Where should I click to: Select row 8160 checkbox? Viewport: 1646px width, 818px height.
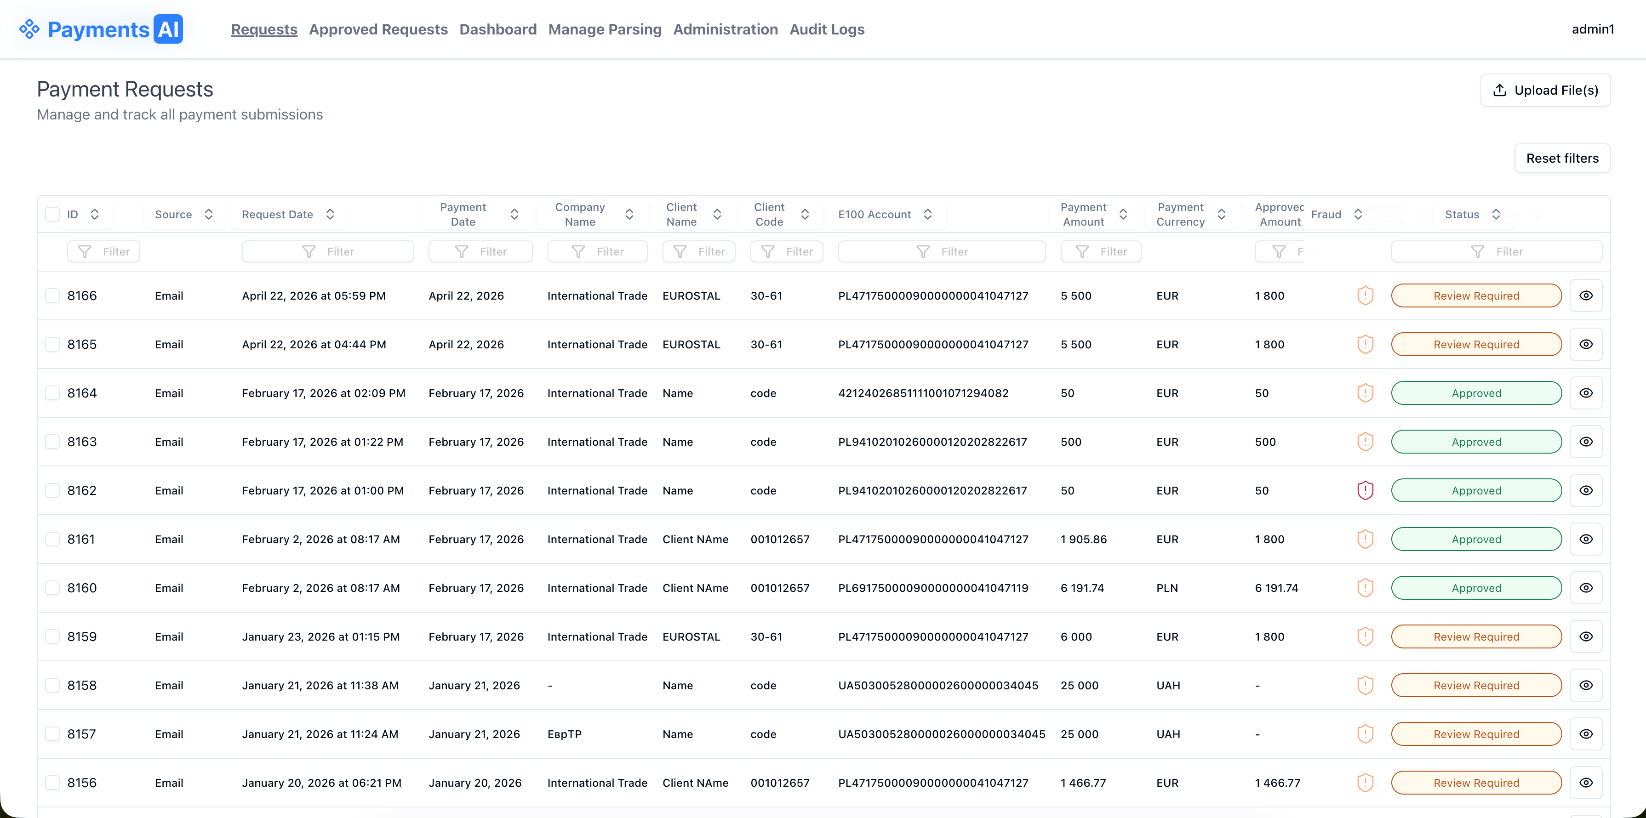pos(52,588)
